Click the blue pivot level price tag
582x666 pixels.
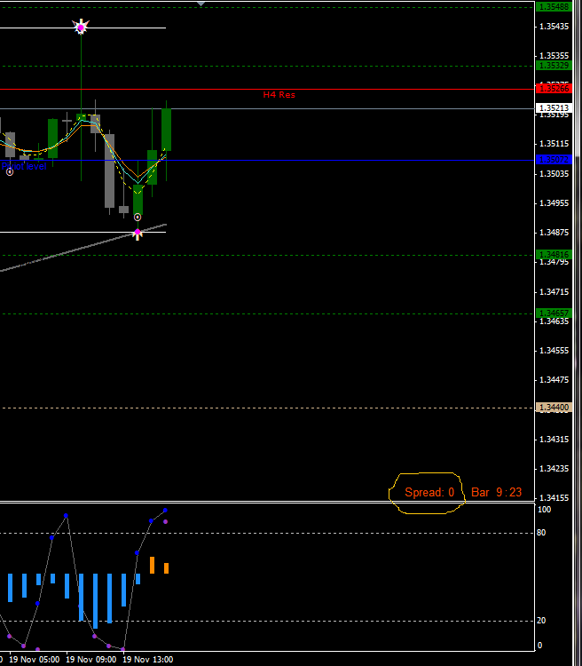(x=554, y=160)
